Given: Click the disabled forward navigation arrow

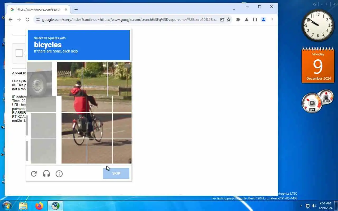Looking at the screenshot, I should pos(19,20).
